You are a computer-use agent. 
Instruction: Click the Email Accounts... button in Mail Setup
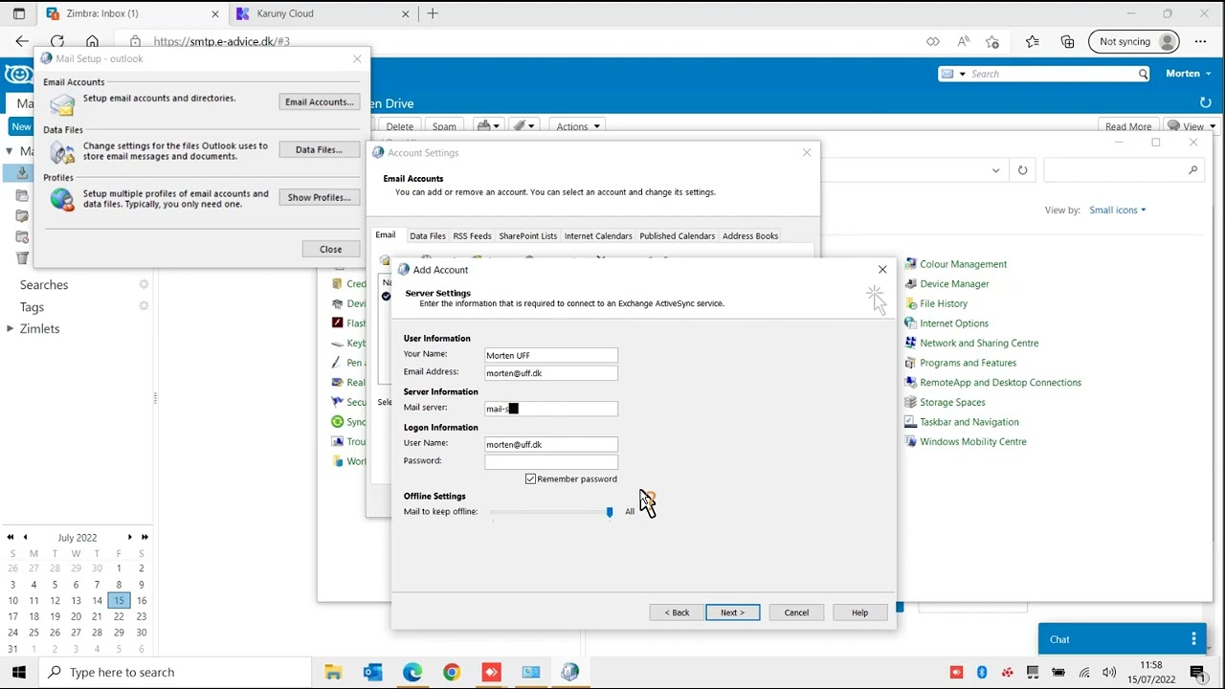click(319, 101)
